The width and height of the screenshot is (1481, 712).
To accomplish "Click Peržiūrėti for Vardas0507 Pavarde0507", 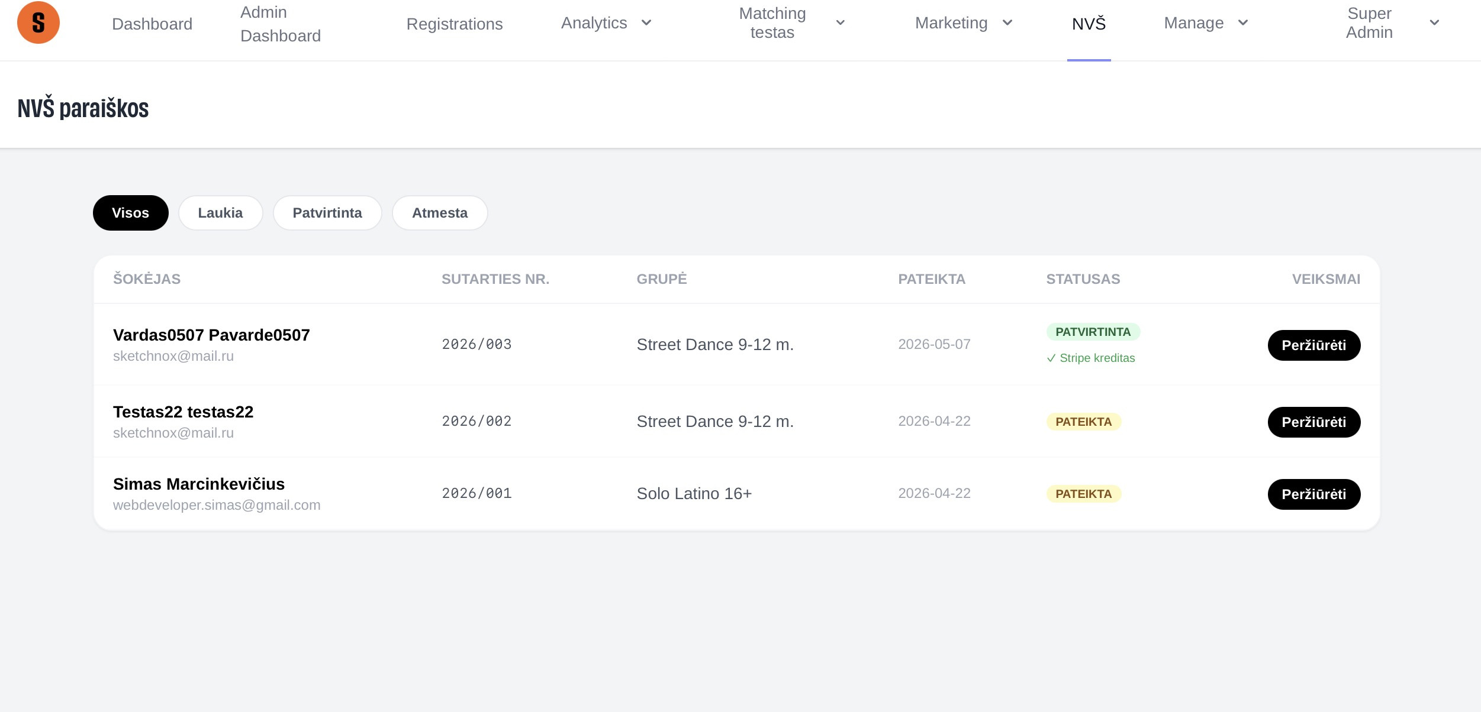I will point(1314,345).
